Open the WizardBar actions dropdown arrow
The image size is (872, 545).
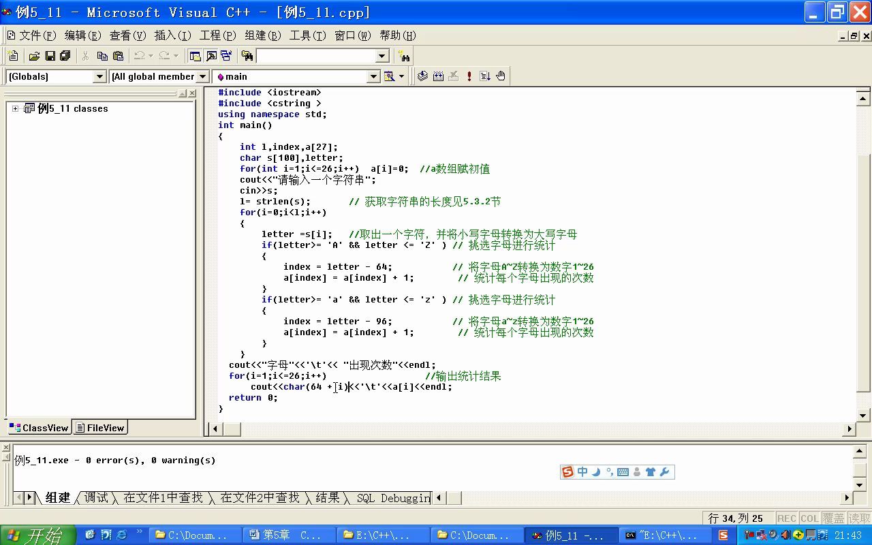401,76
